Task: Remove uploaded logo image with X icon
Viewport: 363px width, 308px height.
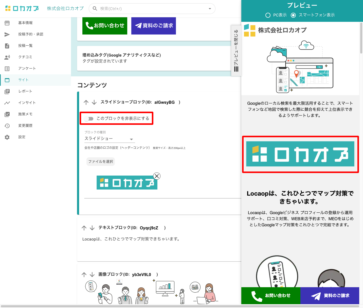Action: click(157, 176)
